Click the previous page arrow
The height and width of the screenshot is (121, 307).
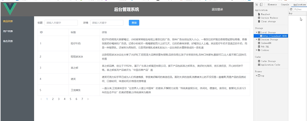(x=41, y=99)
